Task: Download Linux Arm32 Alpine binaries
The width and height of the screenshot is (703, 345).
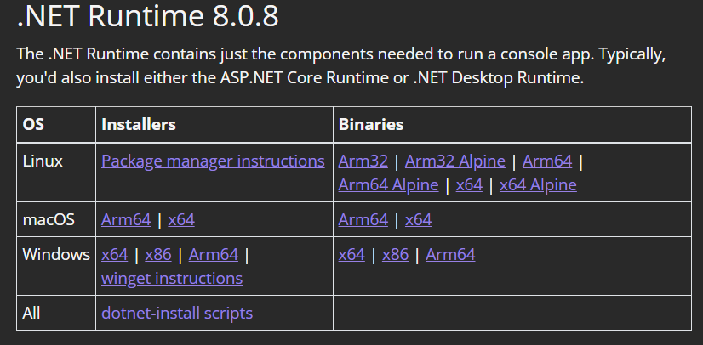Action: click(x=455, y=161)
